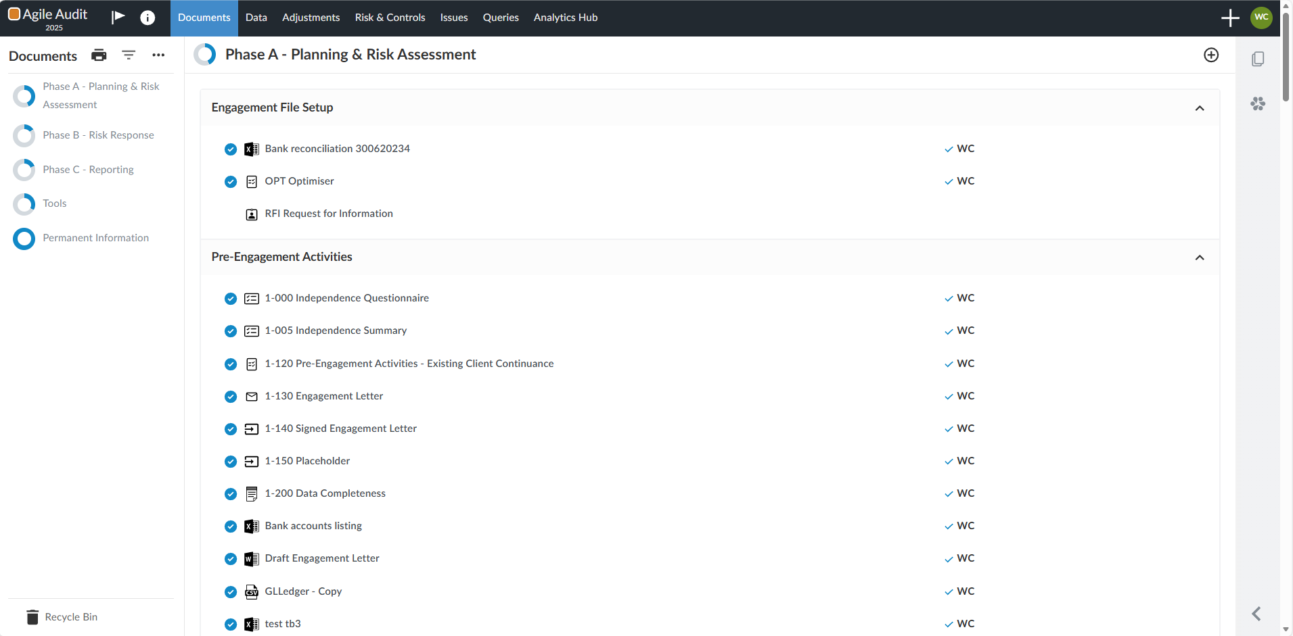Open RFI Request for Information document
This screenshot has height=636, width=1293.
pyautogui.click(x=328, y=214)
